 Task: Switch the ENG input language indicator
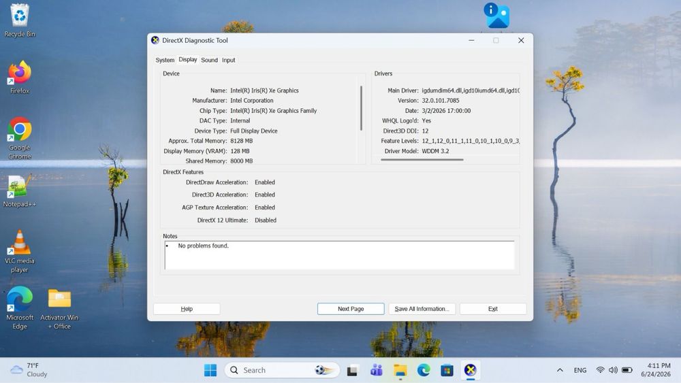click(x=580, y=370)
